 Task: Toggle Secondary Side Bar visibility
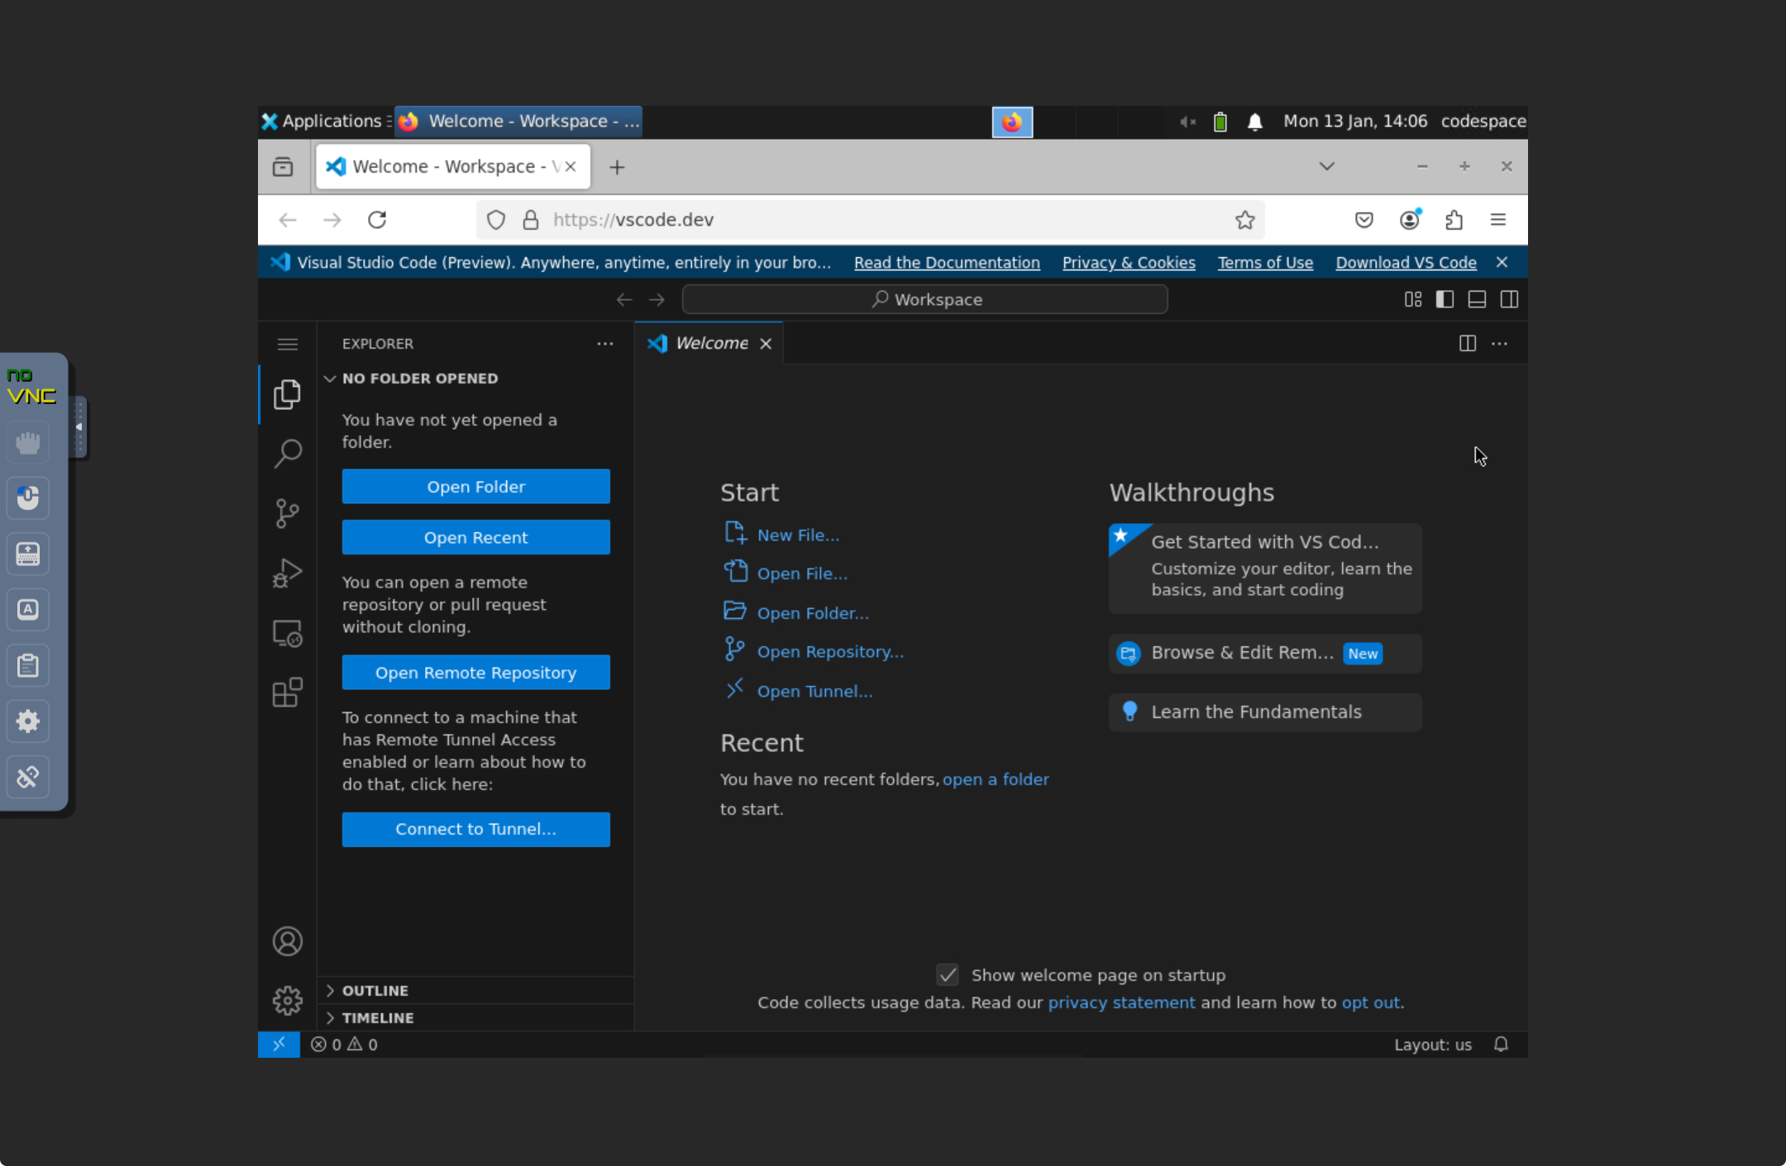[x=1509, y=299]
